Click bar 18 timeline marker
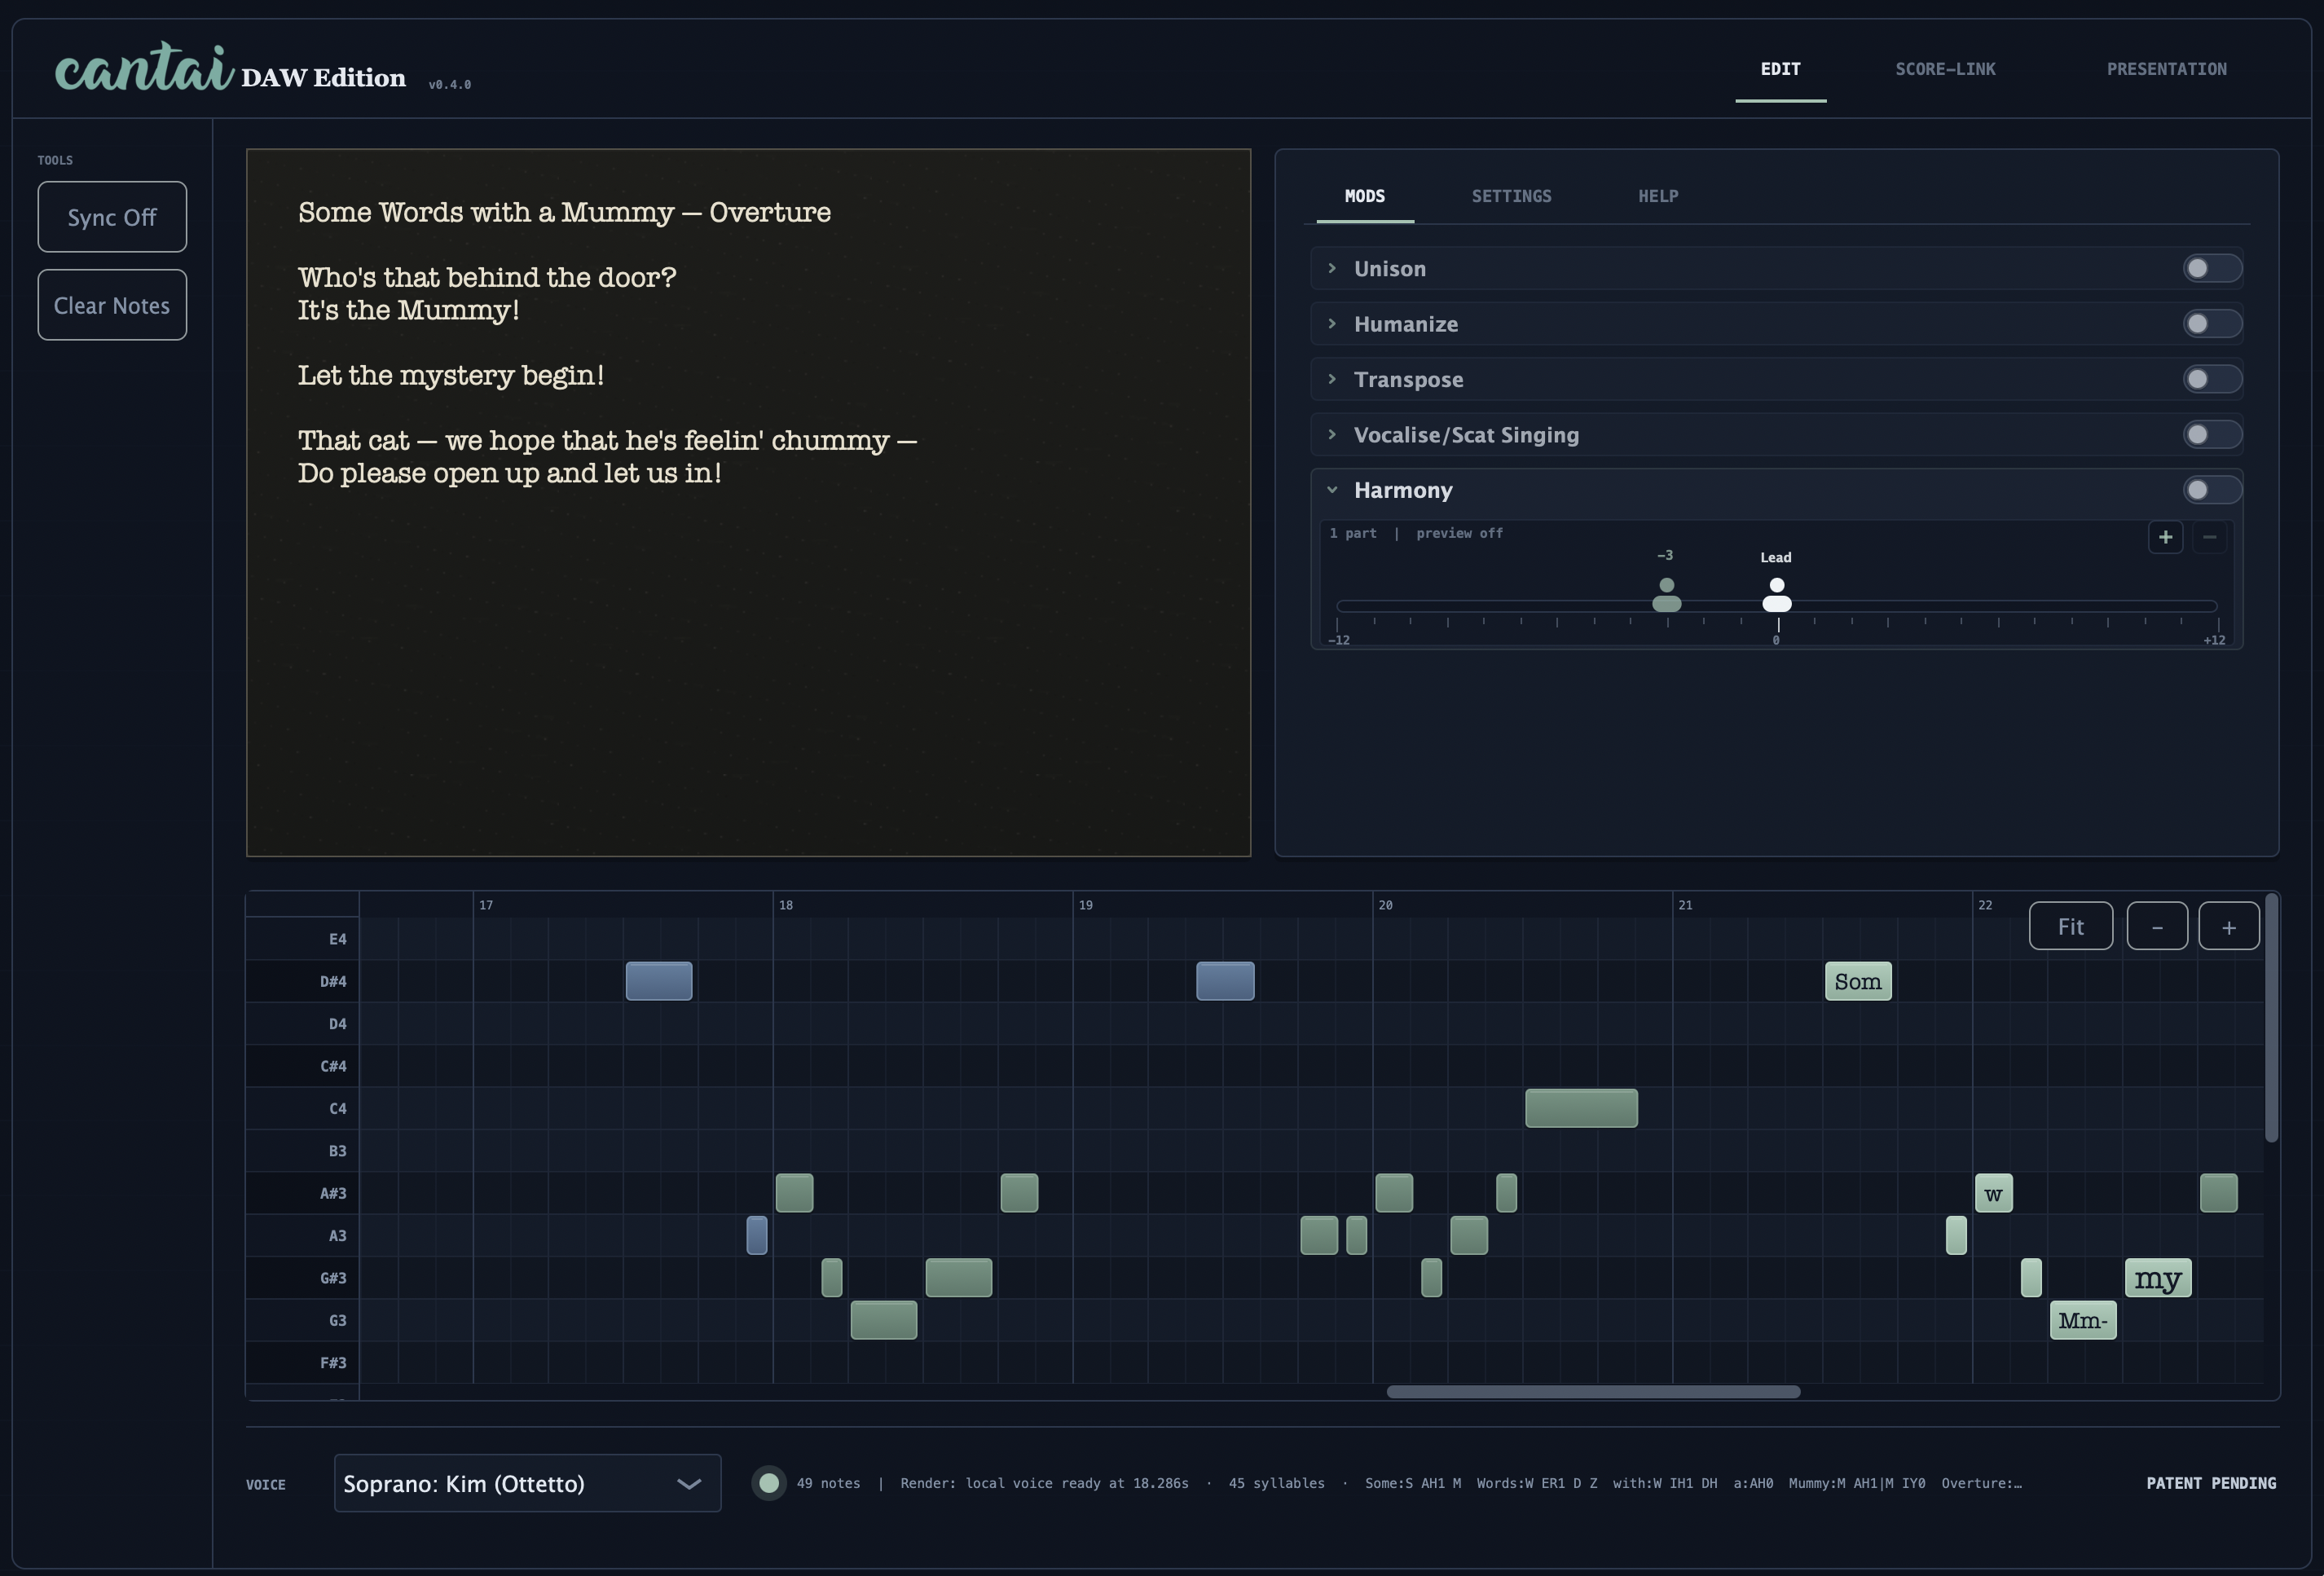The height and width of the screenshot is (1576, 2324). click(786, 905)
